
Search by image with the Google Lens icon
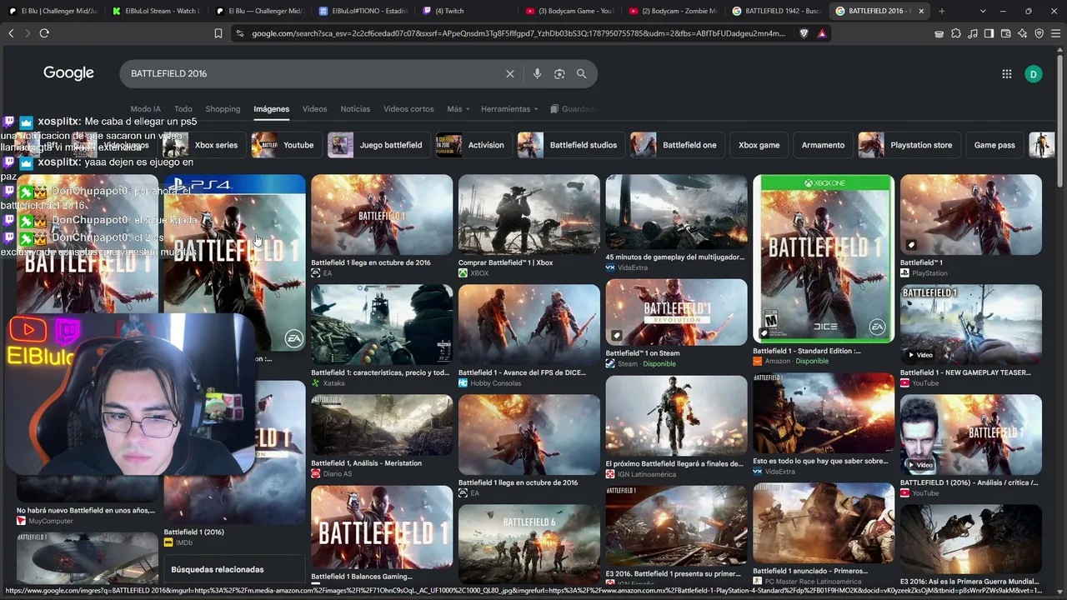(x=559, y=73)
